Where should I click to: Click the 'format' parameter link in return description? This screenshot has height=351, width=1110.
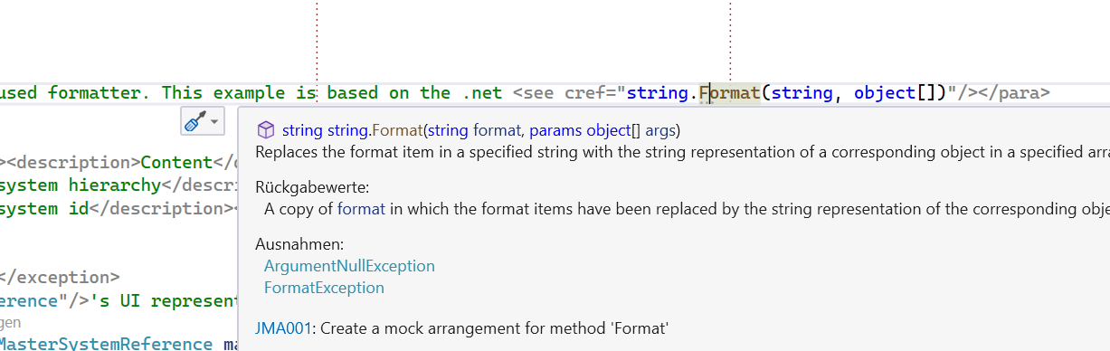[x=361, y=209]
